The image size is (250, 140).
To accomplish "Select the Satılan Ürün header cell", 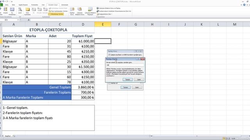I will click(14, 36).
